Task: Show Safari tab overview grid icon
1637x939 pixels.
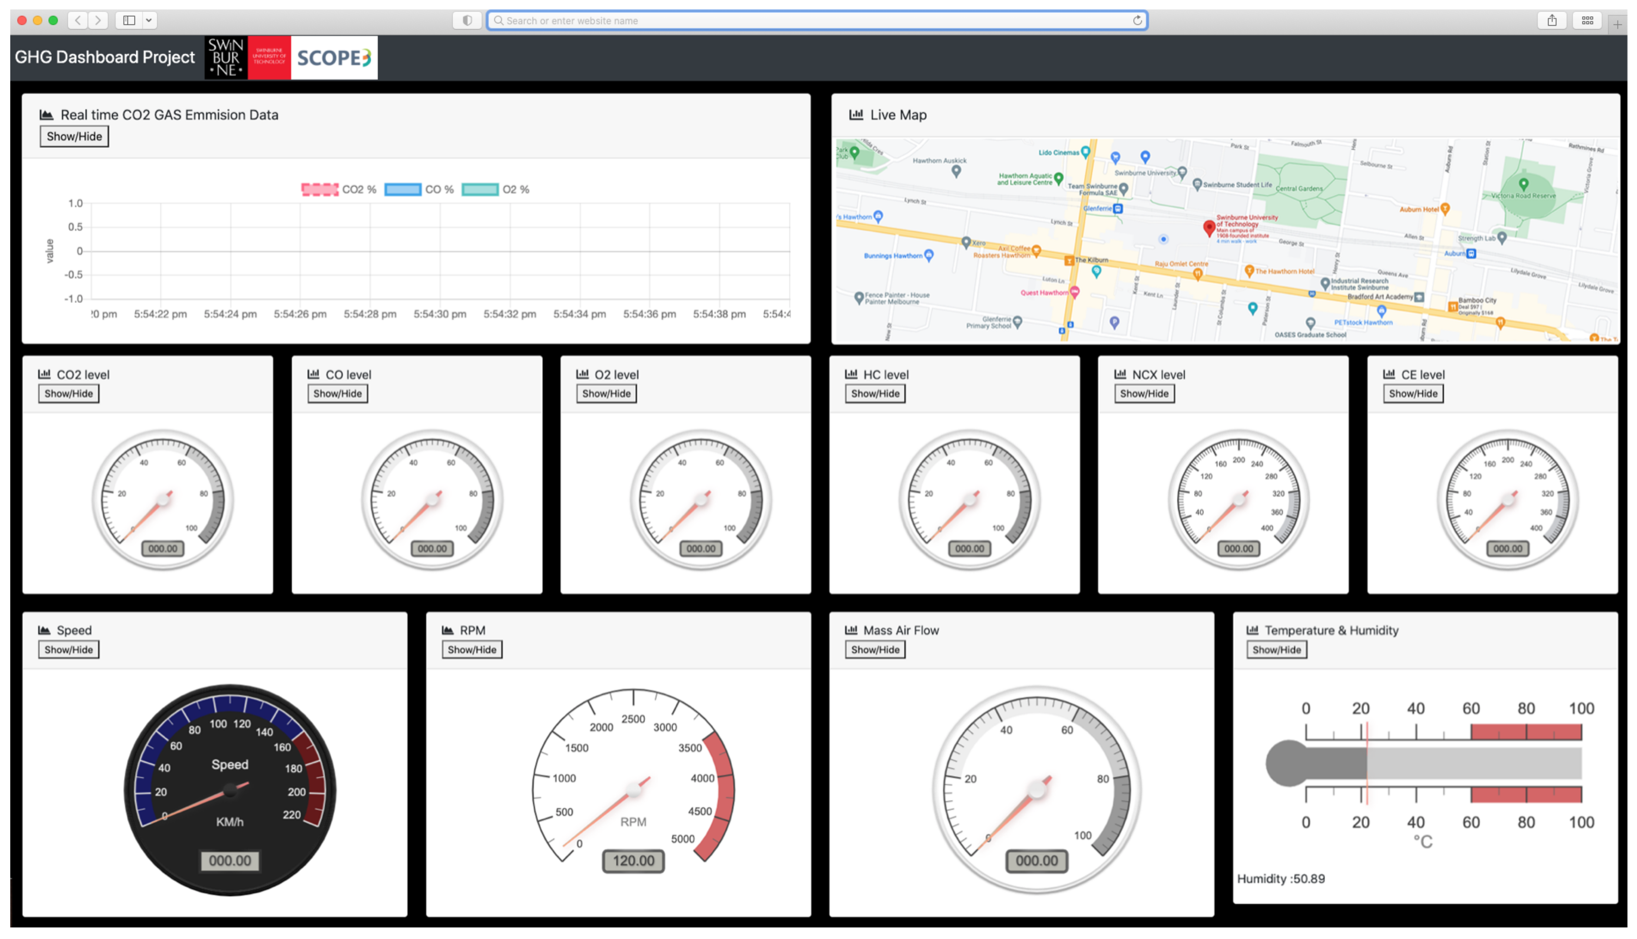Action: [x=1587, y=20]
